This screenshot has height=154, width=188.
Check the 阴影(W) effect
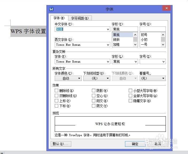pos(93,91)
